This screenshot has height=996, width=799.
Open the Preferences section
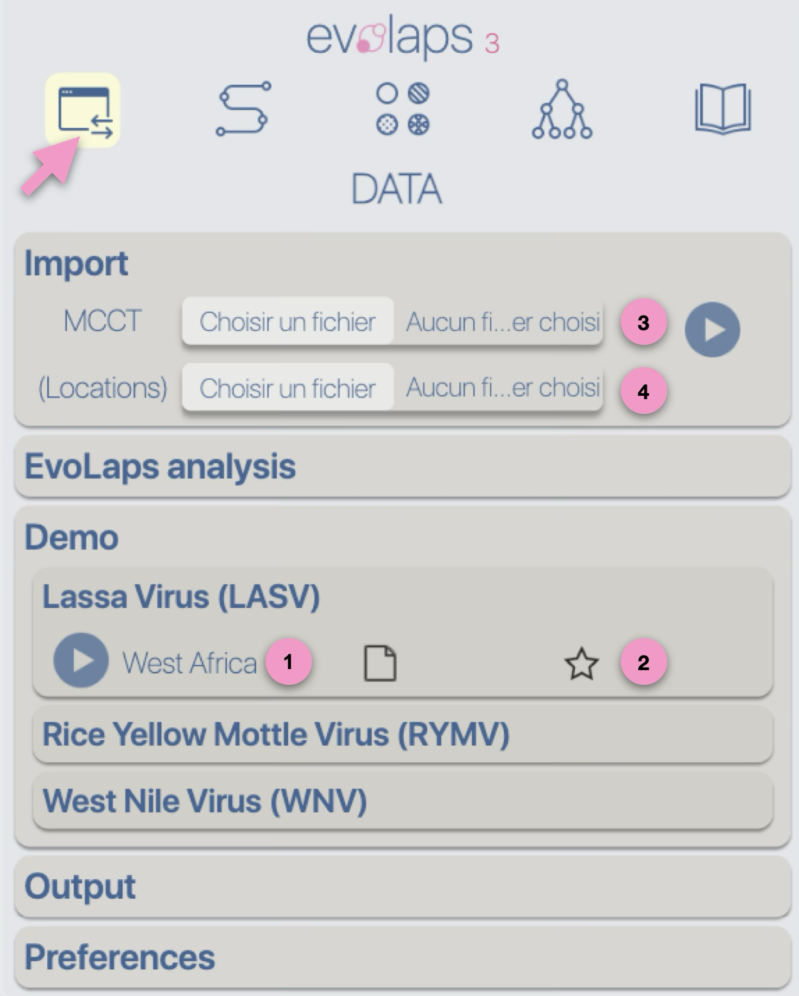pos(402,957)
